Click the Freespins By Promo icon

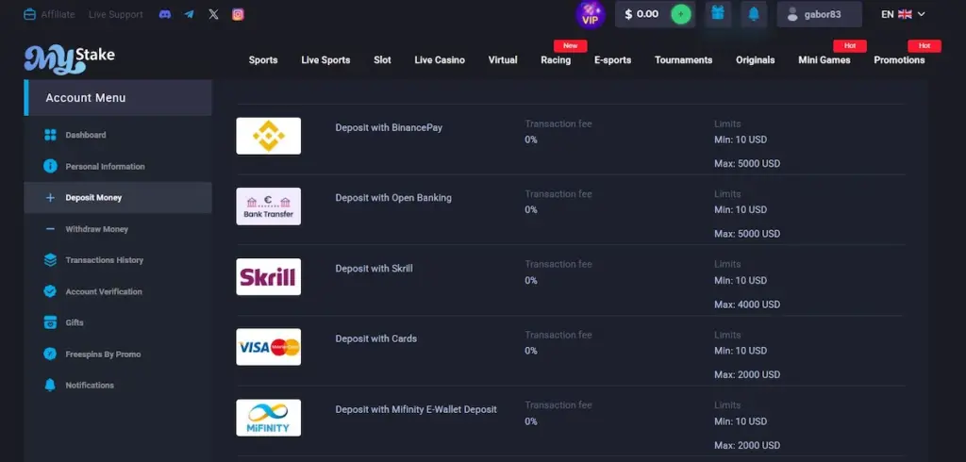point(51,354)
